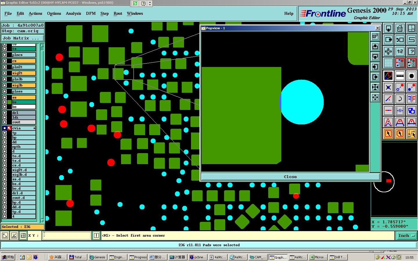Toggle display checkbox for layer sig2t
The height and width of the screenshot is (261, 418).
point(5,73)
